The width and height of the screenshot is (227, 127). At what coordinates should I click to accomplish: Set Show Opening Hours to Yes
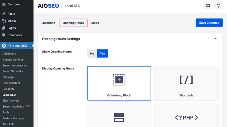coord(102,54)
